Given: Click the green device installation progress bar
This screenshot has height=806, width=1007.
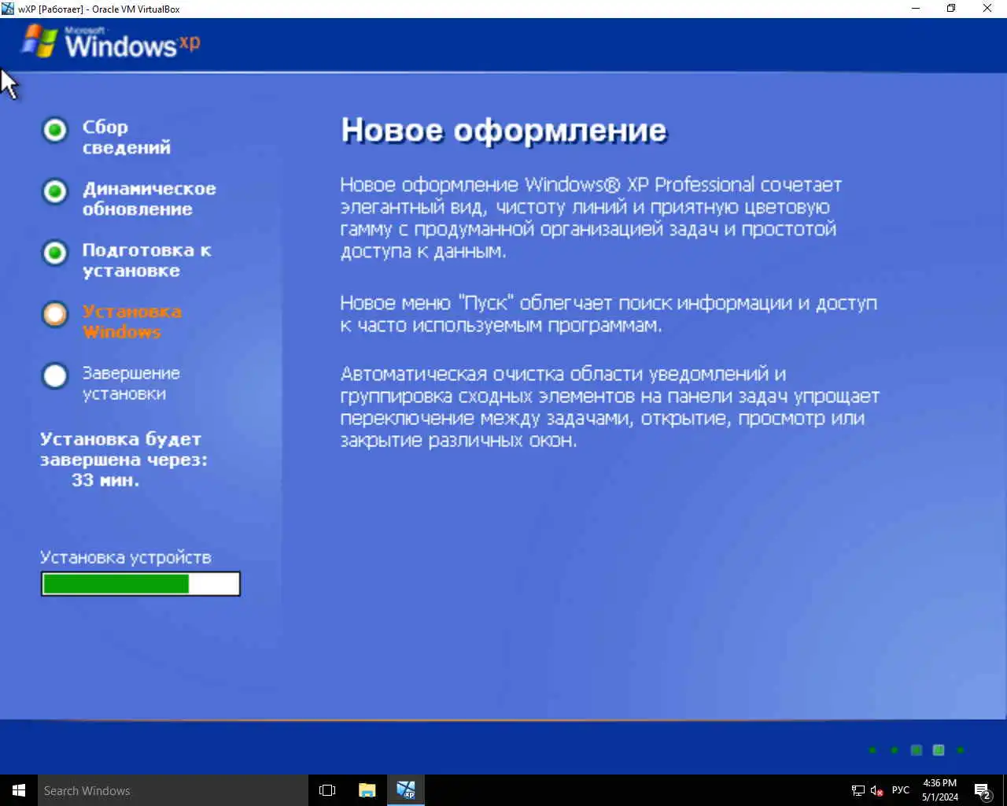Looking at the screenshot, I should coord(141,583).
